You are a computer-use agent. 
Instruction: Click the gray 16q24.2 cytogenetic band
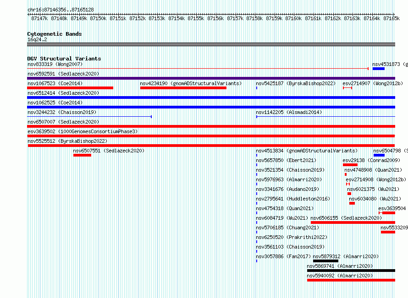point(211,44)
